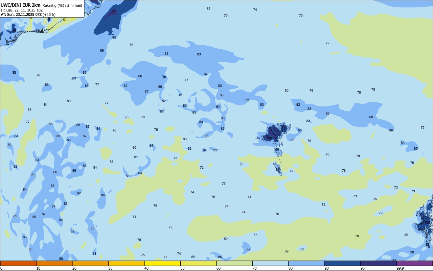The image size is (433, 271).
Task: Select the 10–20 orange legend swatch
Action: [54, 263]
